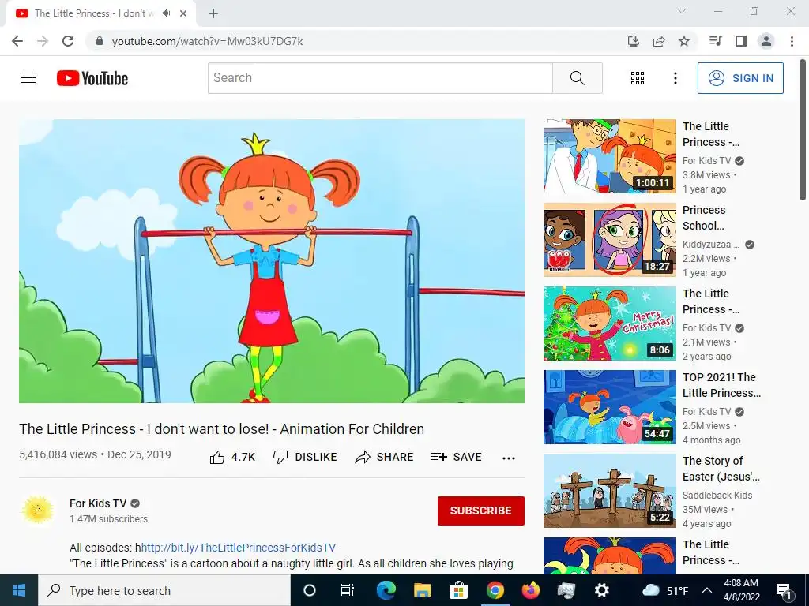Image resolution: width=809 pixels, height=606 pixels.
Task: Open the notification center icon
Action: pyautogui.click(x=784, y=590)
